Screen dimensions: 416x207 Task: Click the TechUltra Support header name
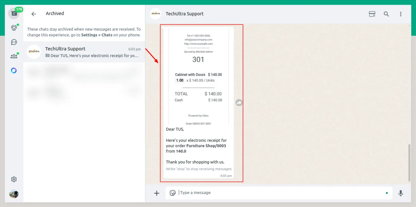pyautogui.click(x=184, y=14)
